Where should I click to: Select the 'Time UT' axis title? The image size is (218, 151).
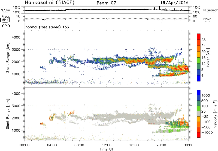pos(107,149)
